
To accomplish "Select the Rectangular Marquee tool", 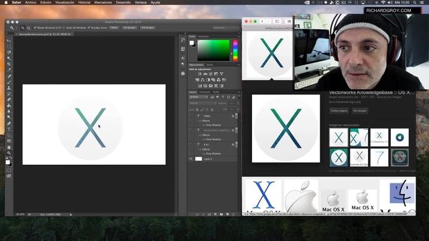I will point(9,46).
